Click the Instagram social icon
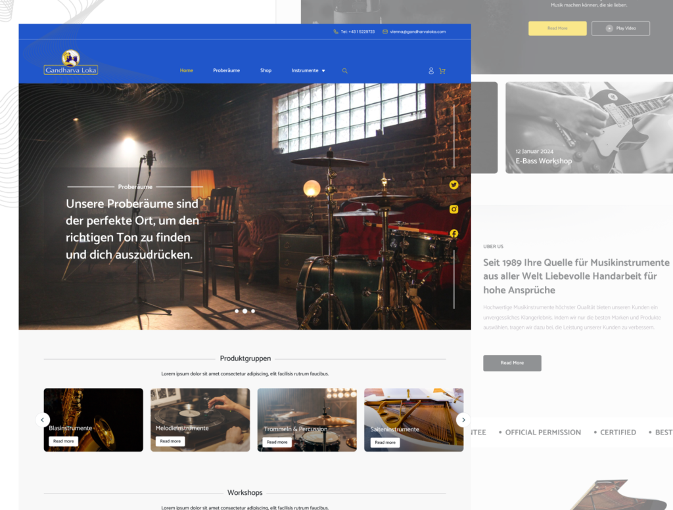The height and width of the screenshot is (510, 673). (x=453, y=209)
